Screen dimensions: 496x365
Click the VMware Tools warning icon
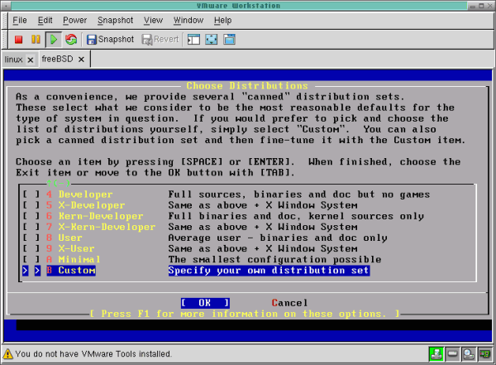point(7,354)
